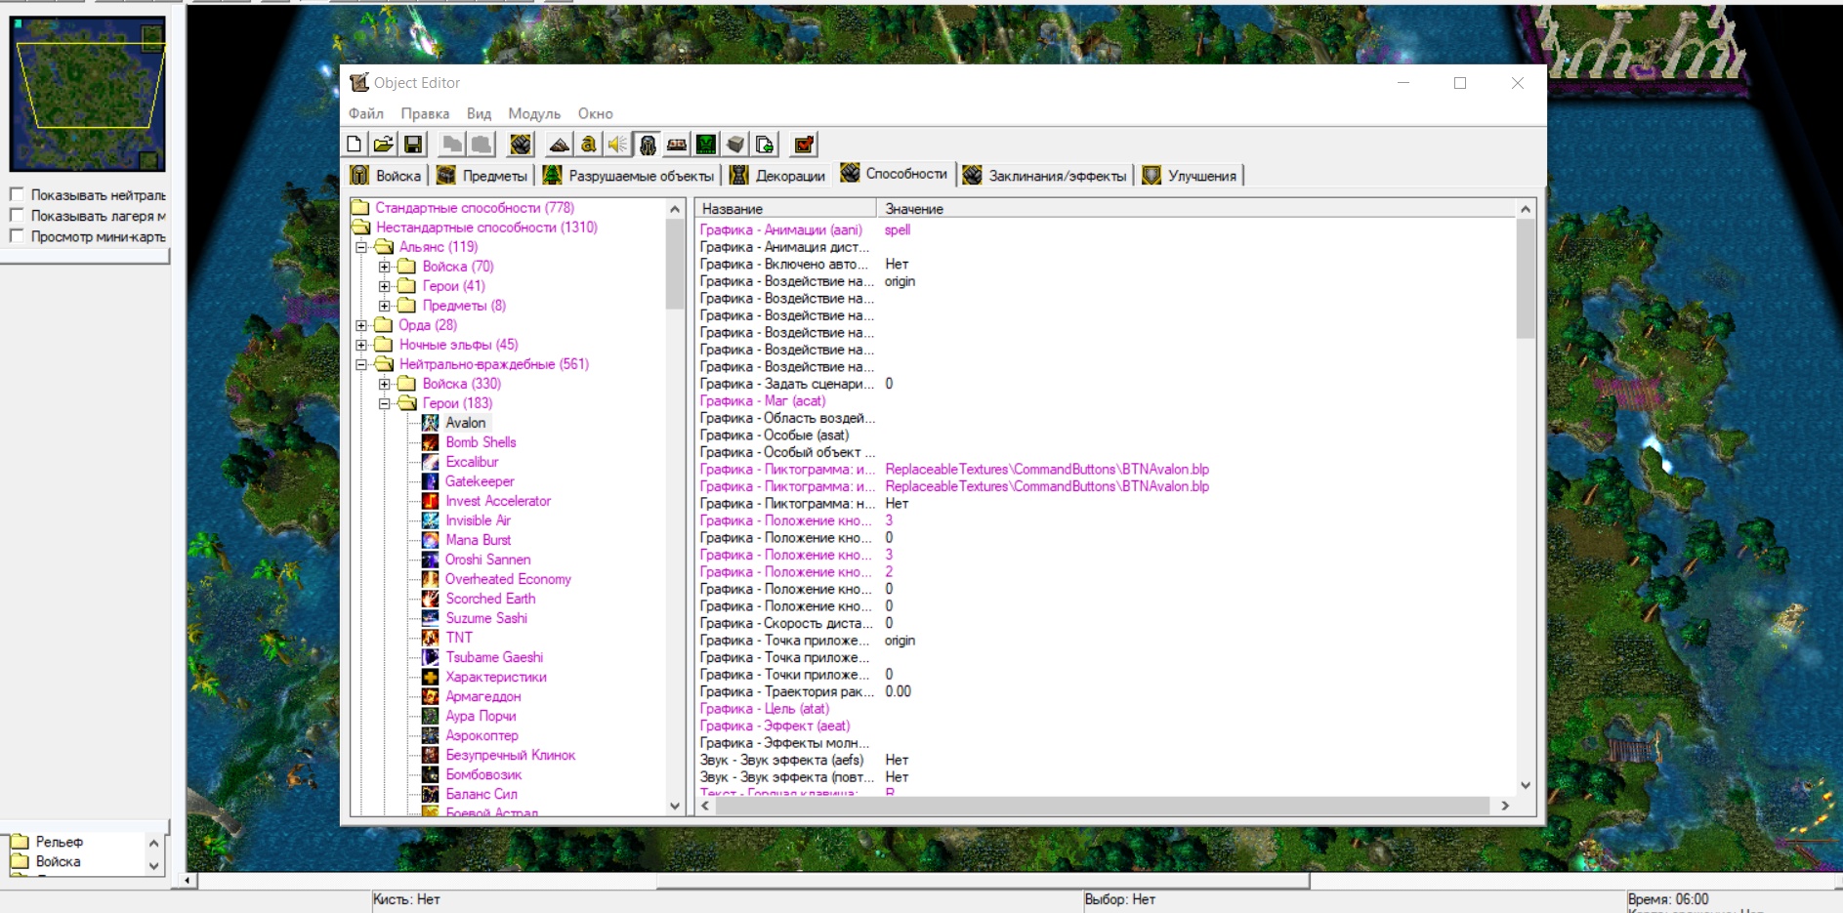
Task: Expand the 'Войска (70)' folder node
Action: (385, 267)
